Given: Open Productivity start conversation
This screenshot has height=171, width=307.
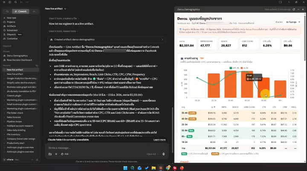Looking at the screenshot, I should 20,143.
